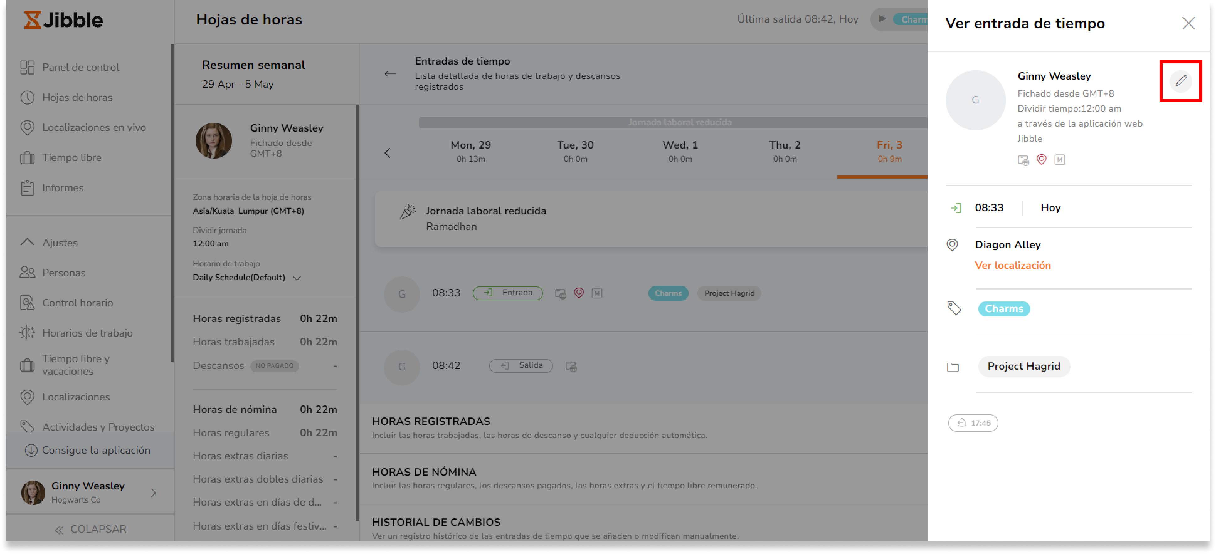Click the web app icon on 08:33 entry row
This screenshot has width=1216, height=554.
(x=560, y=294)
